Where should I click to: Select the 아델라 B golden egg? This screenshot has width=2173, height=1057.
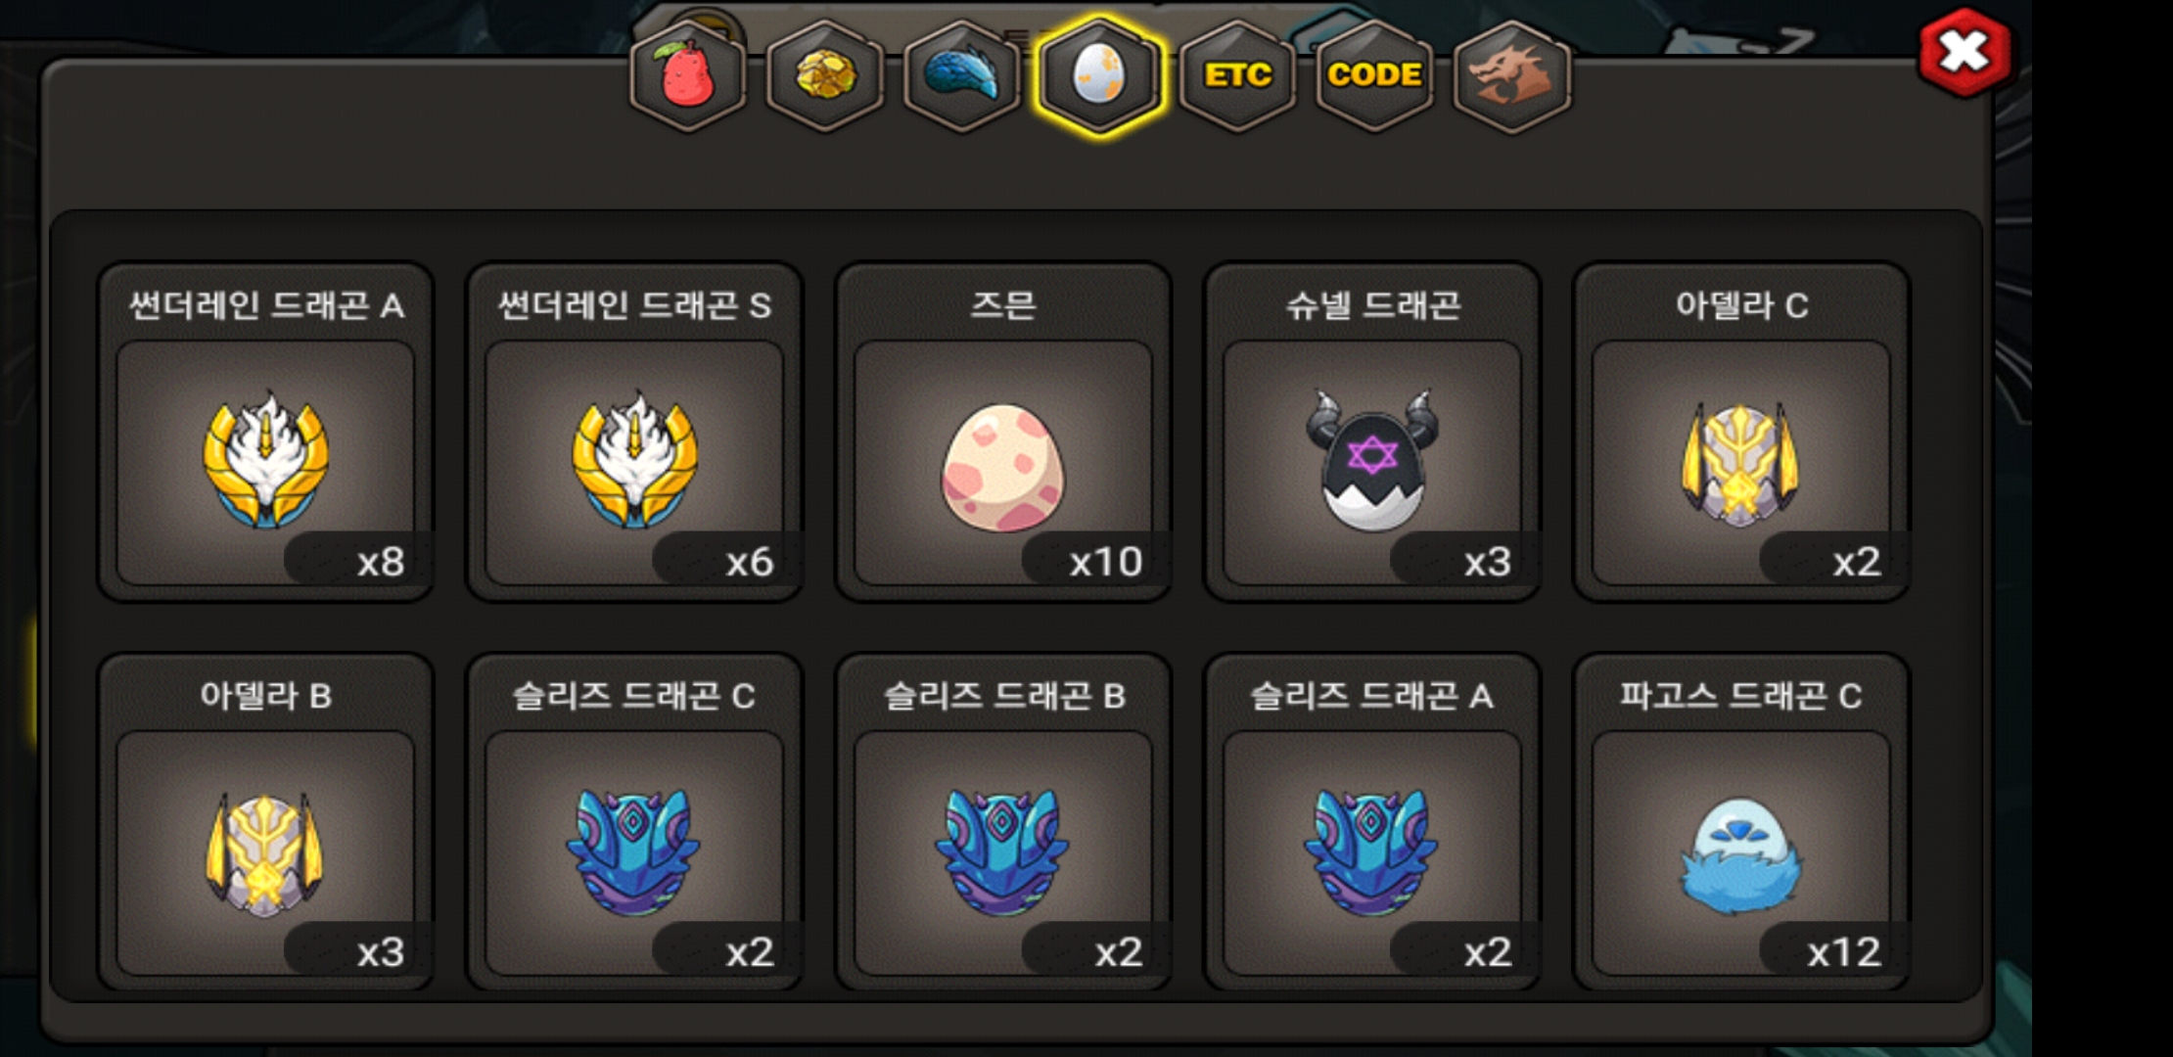pyautogui.click(x=265, y=822)
